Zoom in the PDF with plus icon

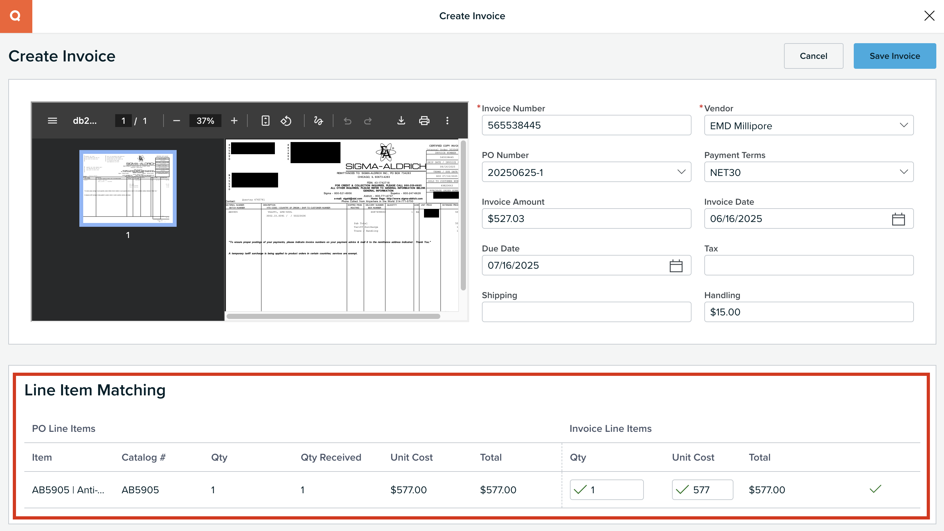coord(234,121)
